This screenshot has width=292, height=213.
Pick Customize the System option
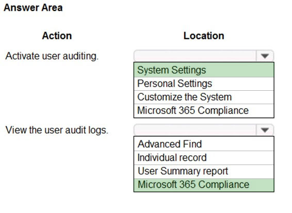click(204, 97)
